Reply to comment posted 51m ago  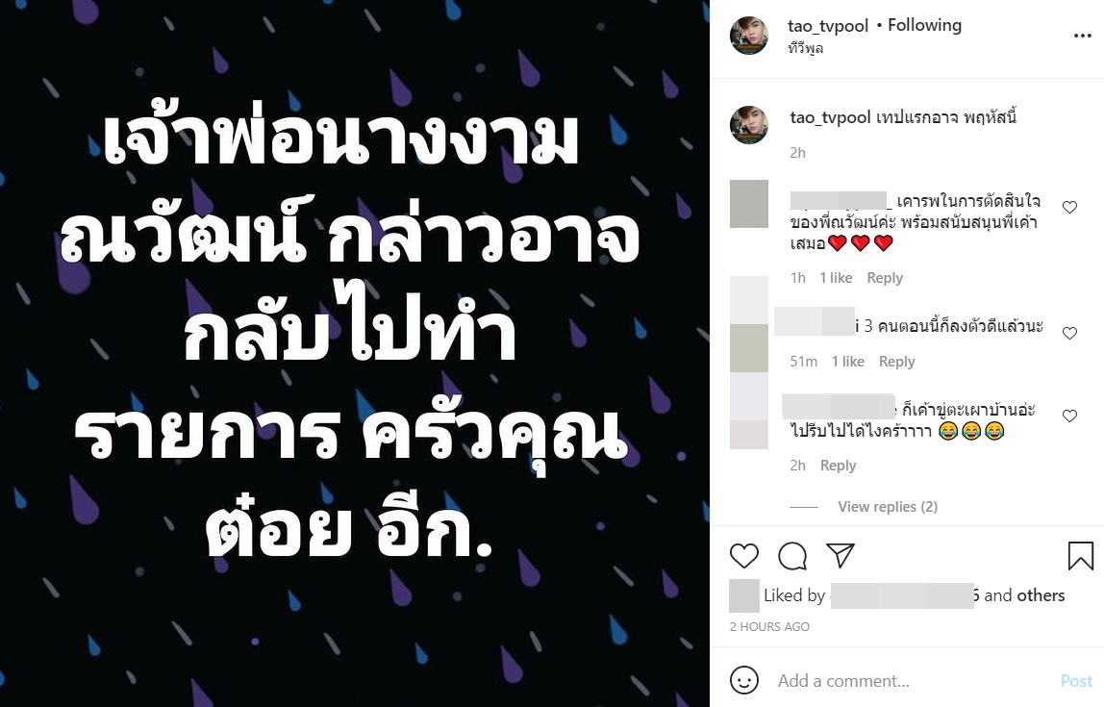(896, 362)
